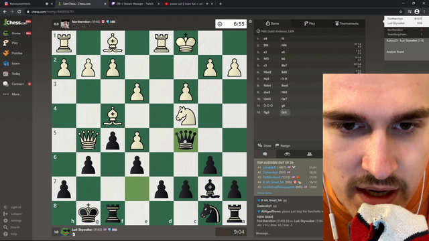Viewport: 429px width, 241px height.
Task: Click the Chess.com logo
Action: [x=15, y=22]
